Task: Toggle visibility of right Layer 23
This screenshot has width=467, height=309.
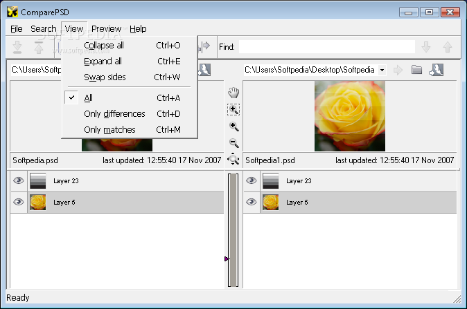Action: pyautogui.click(x=252, y=180)
